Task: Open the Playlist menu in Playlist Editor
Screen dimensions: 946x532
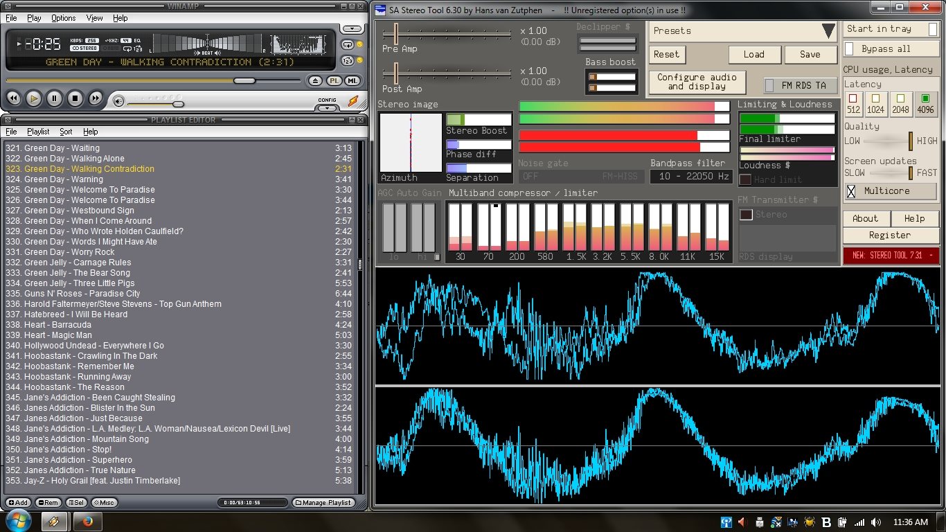Action: [x=38, y=132]
